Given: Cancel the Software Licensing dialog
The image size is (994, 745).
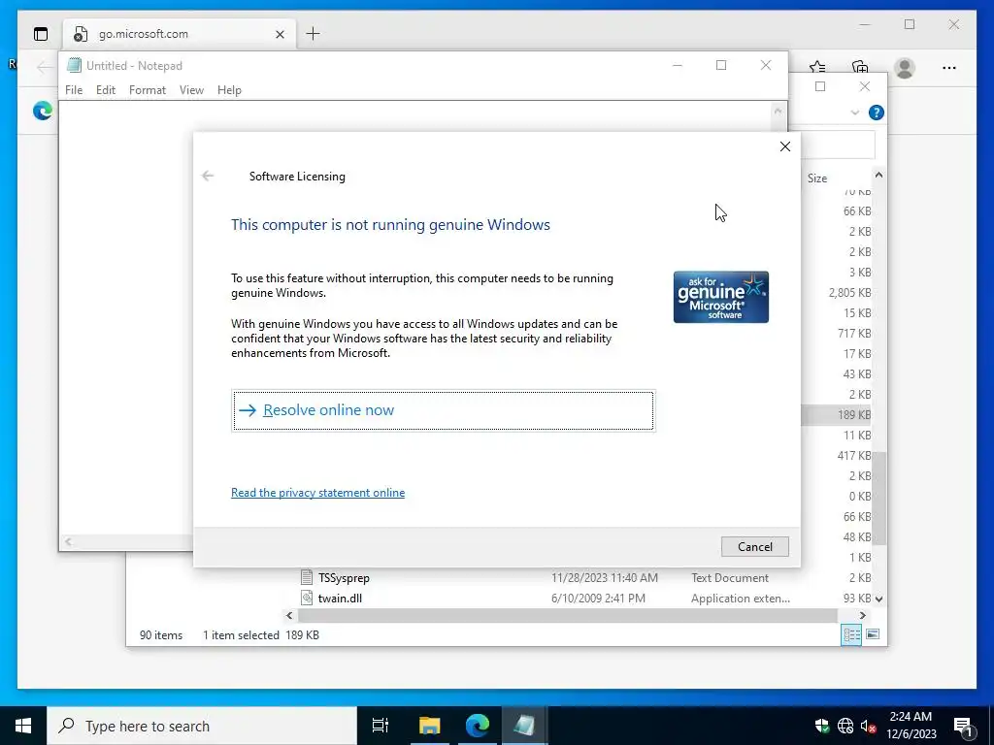Looking at the screenshot, I should [x=754, y=547].
